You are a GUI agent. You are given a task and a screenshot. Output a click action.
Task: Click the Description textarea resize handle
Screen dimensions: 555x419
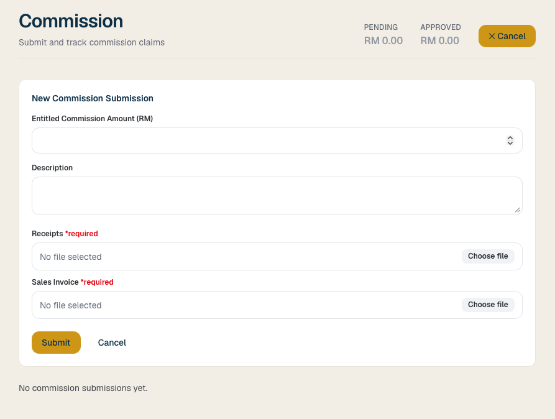[x=518, y=210]
